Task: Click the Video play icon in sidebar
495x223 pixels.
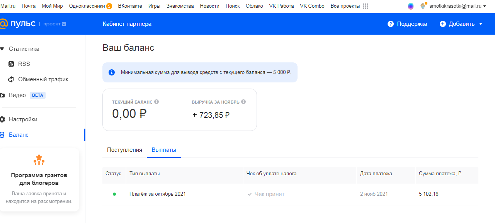Action: click(x=2, y=95)
